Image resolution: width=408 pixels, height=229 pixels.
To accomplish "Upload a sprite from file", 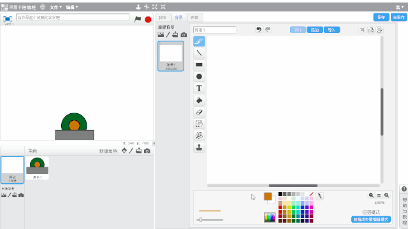I will click(139, 151).
